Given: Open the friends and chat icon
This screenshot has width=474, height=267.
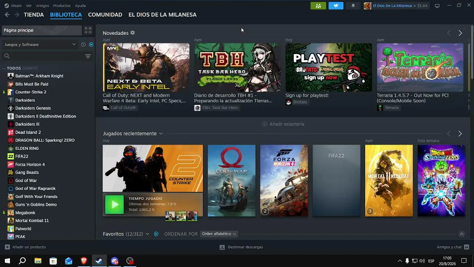Looking at the screenshot, I should (467, 247).
